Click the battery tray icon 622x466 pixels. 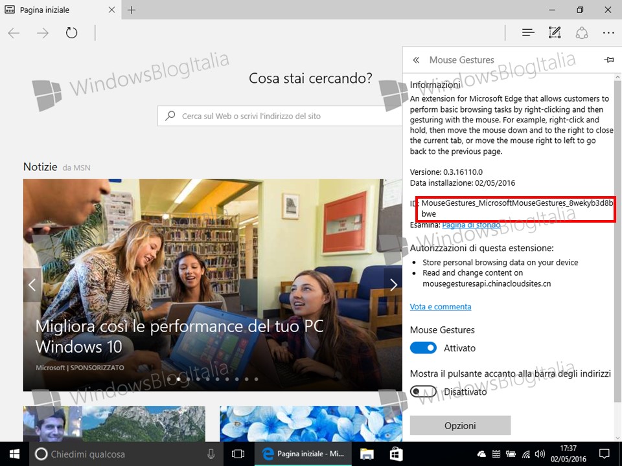511,454
